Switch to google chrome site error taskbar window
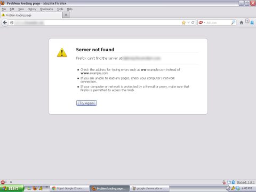The height and width of the screenshot is (192, 256). 150,188
